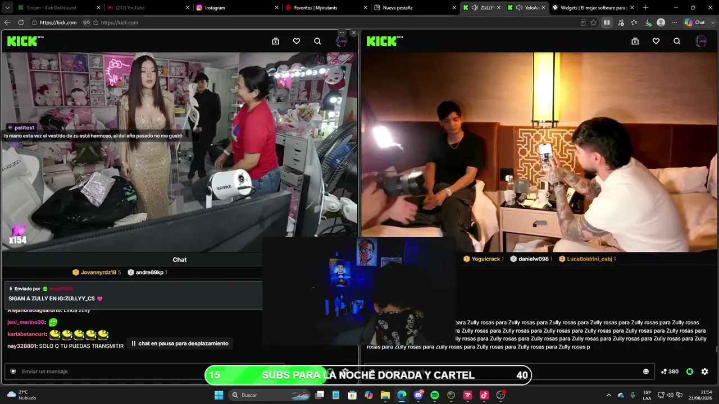Image resolution: width=719 pixels, height=404 pixels.
Task: Click the Kick logo in the left pane
Action: (x=25, y=41)
